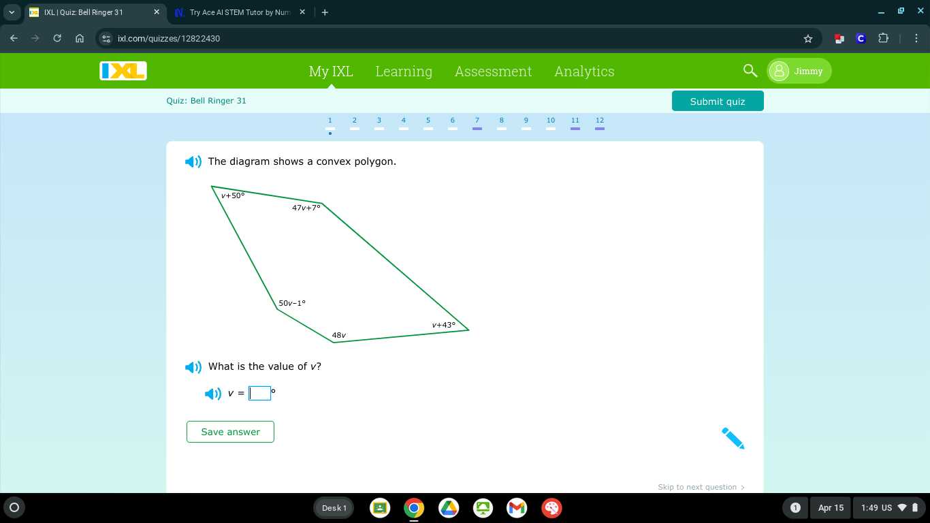Open the scratchpad pencil tool
930x523 pixels.
tap(733, 438)
